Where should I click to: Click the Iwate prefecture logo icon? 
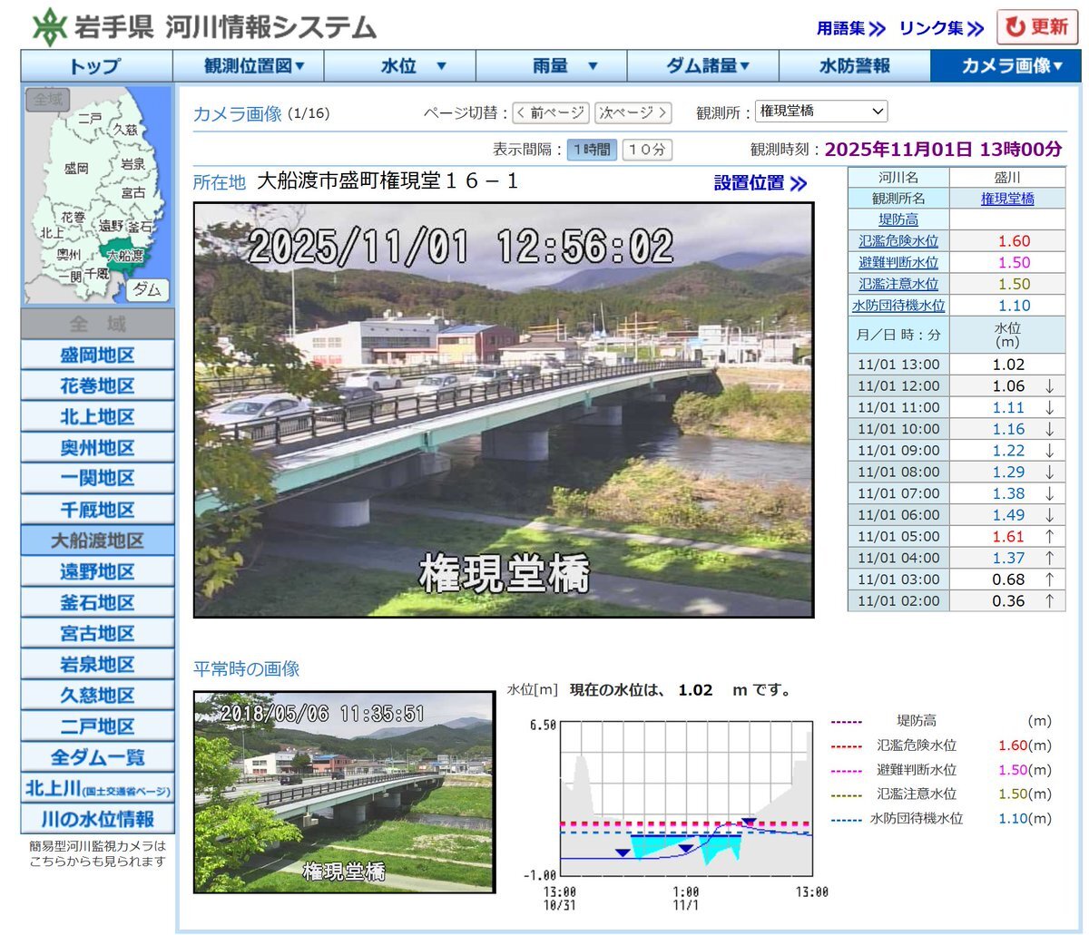49,26
